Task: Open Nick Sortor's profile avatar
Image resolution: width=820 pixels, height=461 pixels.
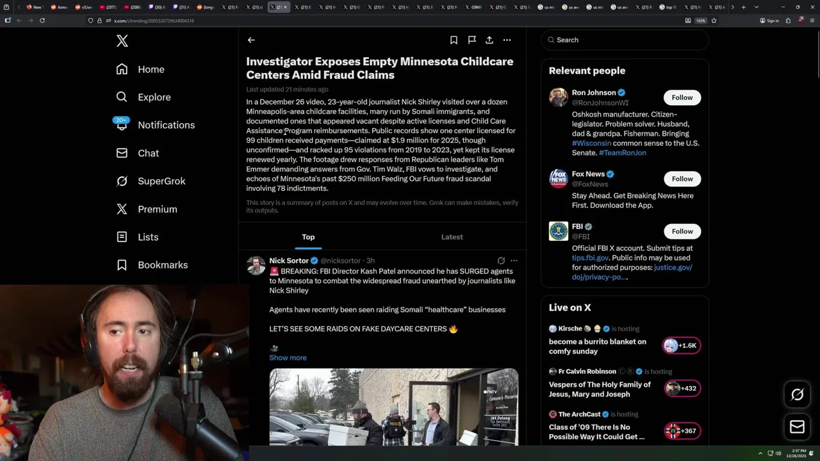Action: click(x=256, y=266)
